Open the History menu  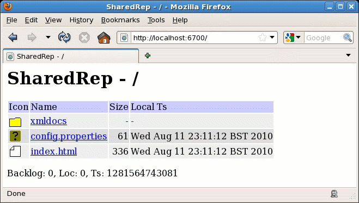pyautogui.click(x=81, y=20)
